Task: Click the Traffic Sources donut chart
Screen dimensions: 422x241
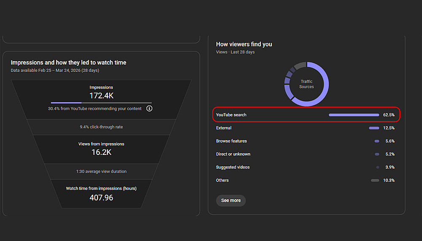Action: click(306, 84)
